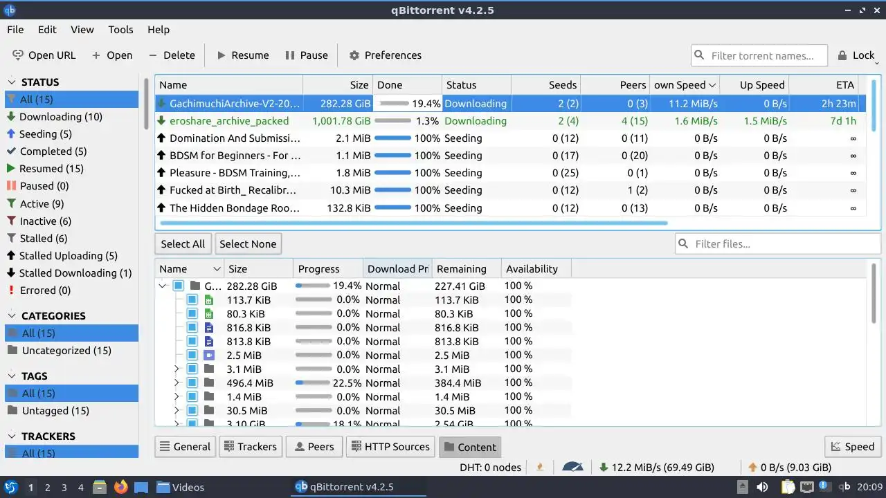Viewport: 886px width, 498px height.
Task: Toggle checkbox for the 282.28 GiB root folder
Action: [x=179, y=286]
